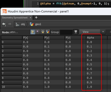The width and height of the screenshot is (111, 92).
Task: Select point row 0 header
Action: point(11,42)
